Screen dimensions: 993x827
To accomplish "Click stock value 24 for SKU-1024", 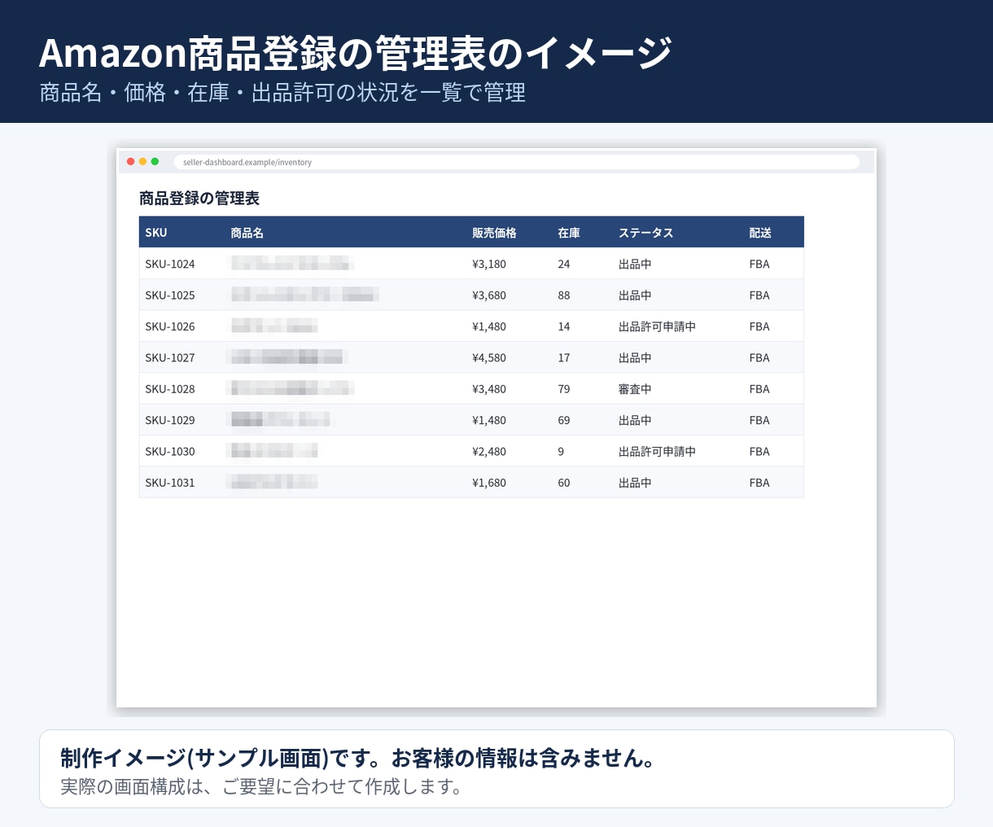I will click(x=564, y=264).
